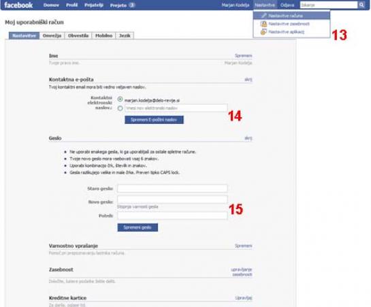Click Marjan Kodelja profile link in top bar

[x=236, y=5]
